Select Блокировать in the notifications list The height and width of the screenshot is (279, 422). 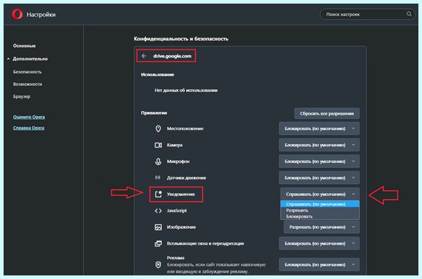click(320, 216)
